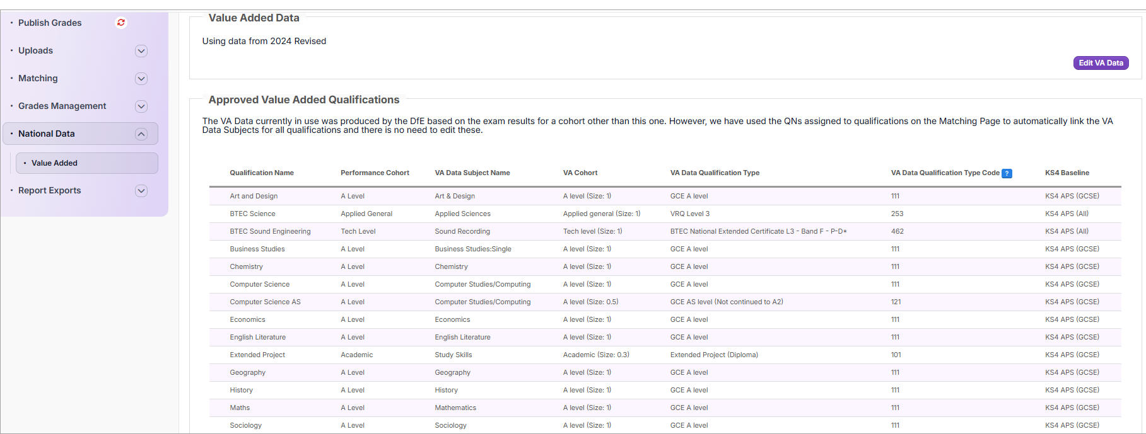Expand the Report Exports chevron
The width and height of the screenshot is (1146, 434).
(x=141, y=191)
